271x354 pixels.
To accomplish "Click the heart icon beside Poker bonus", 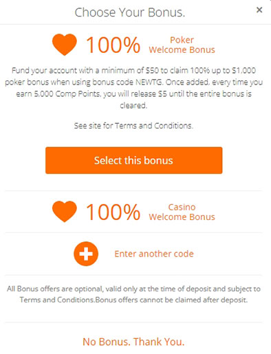I will pos(65,45).
